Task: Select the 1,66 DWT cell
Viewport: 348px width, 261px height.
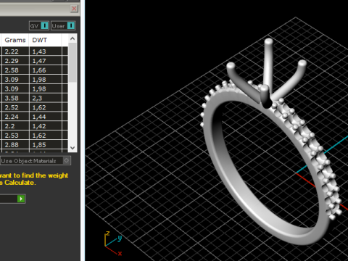Action: tap(46, 70)
